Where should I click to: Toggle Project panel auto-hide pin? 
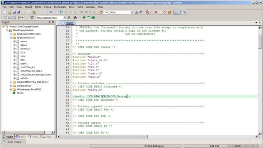point(49,22)
